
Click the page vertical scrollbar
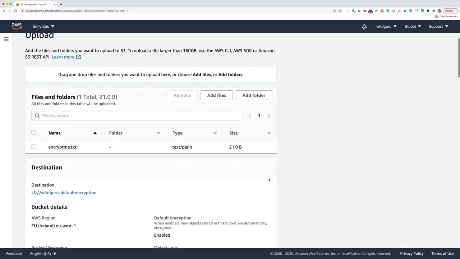click(x=459, y=58)
